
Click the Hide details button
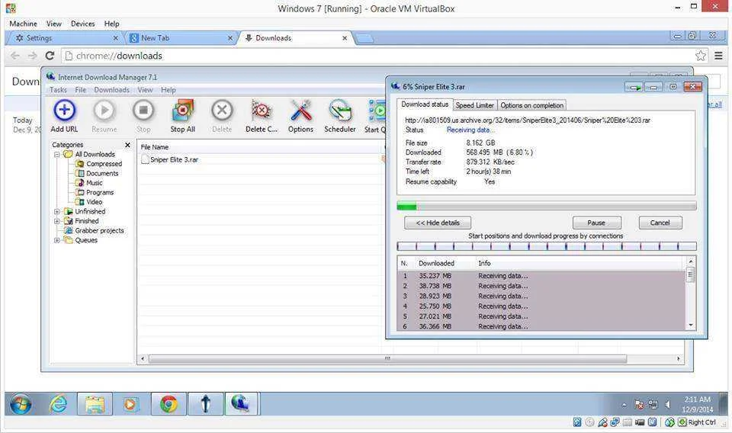tap(438, 223)
